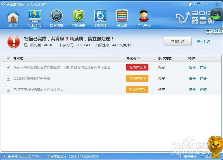Click the 处理方式 column header
The height and width of the screenshot is (160, 223).
(165, 58)
